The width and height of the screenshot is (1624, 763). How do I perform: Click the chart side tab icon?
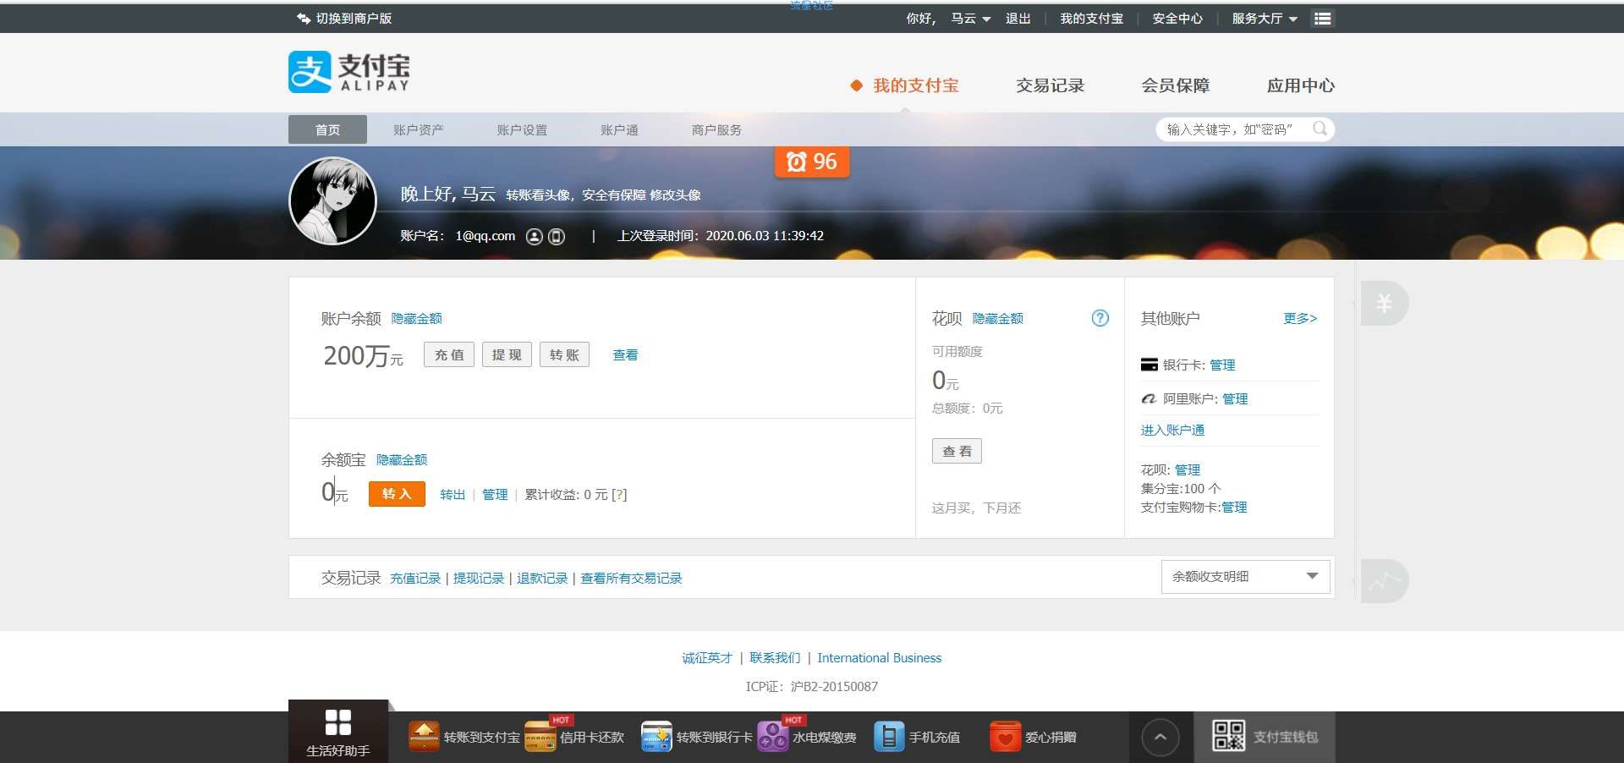click(x=1384, y=580)
